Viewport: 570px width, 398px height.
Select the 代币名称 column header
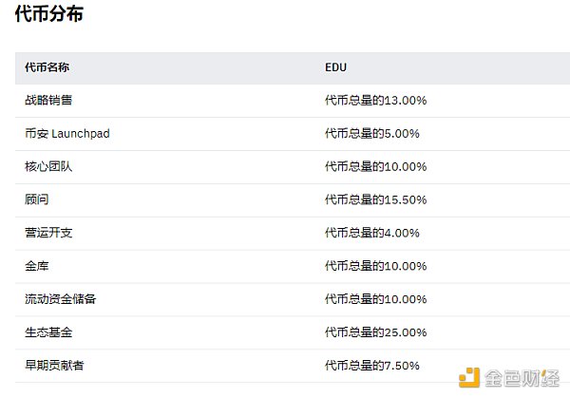point(47,67)
